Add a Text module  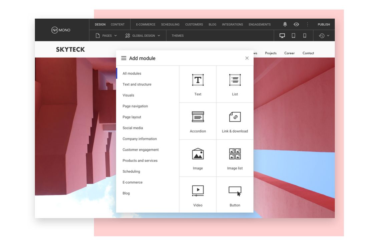pos(198,84)
